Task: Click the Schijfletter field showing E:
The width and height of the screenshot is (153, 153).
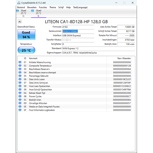Action: pos(78,44)
